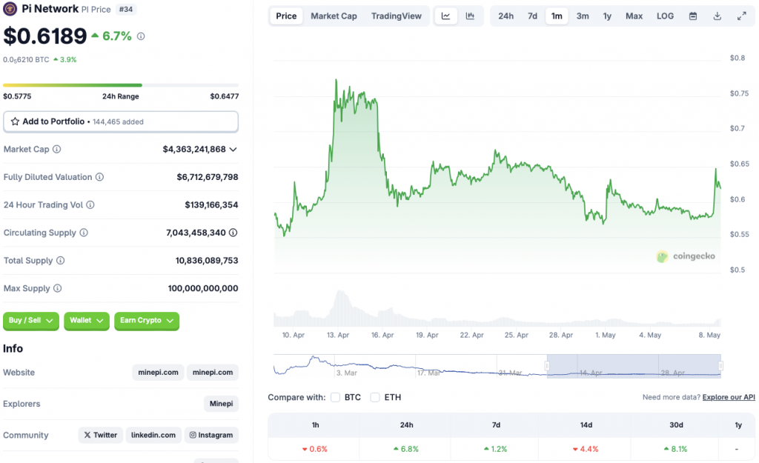Open info icon beside 7,043,458,340 value
This screenshot has width=759, height=463.
point(233,233)
